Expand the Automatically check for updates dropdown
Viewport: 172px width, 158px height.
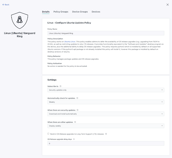tap(106, 102)
